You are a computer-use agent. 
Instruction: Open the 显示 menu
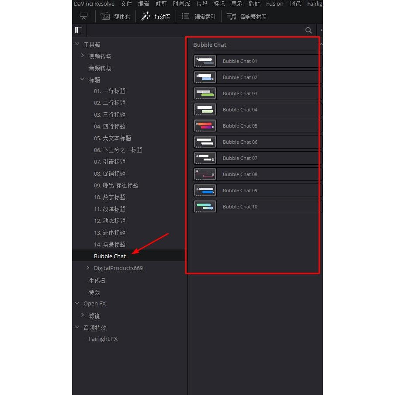point(236,4)
